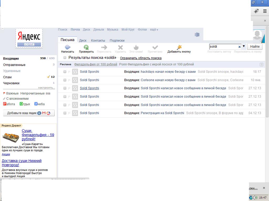Flag the Corleone message as important
The height and width of the screenshot is (201, 269).
click(x=69, y=80)
